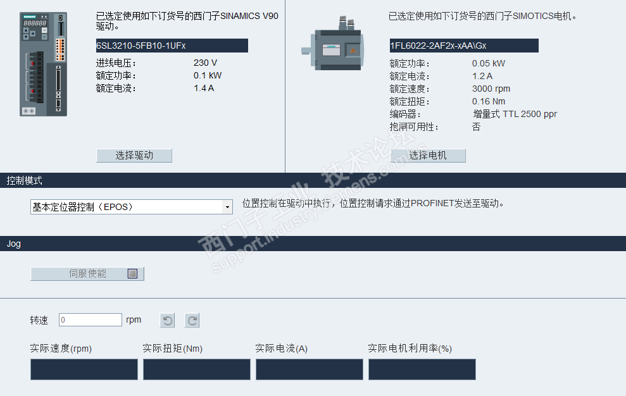626x396 pixels.
Task: Click the 实际电流(A) display box
Action: click(x=310, y=369)
